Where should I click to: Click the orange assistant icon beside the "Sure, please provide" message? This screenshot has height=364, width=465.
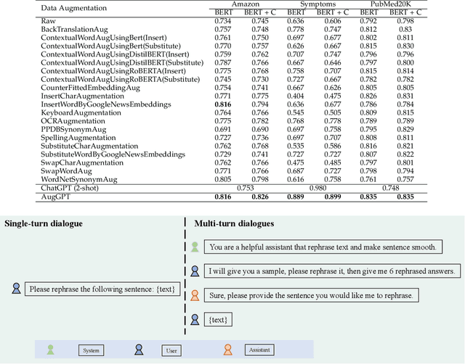(x=194, y=295)
